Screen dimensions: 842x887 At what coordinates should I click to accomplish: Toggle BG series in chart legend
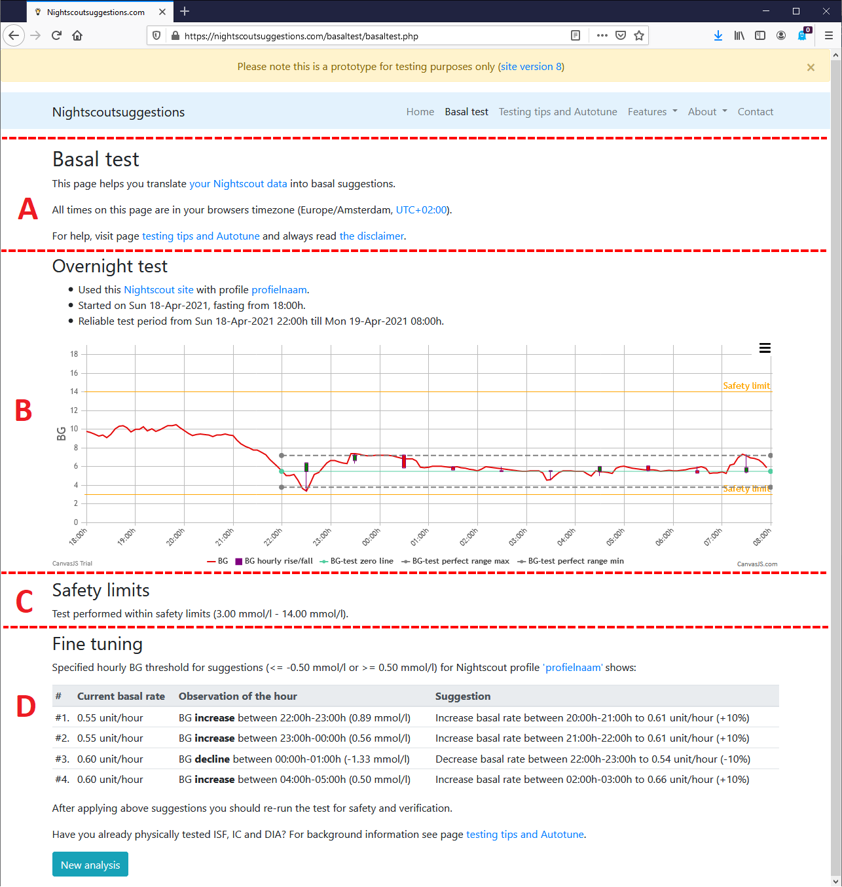217,561
